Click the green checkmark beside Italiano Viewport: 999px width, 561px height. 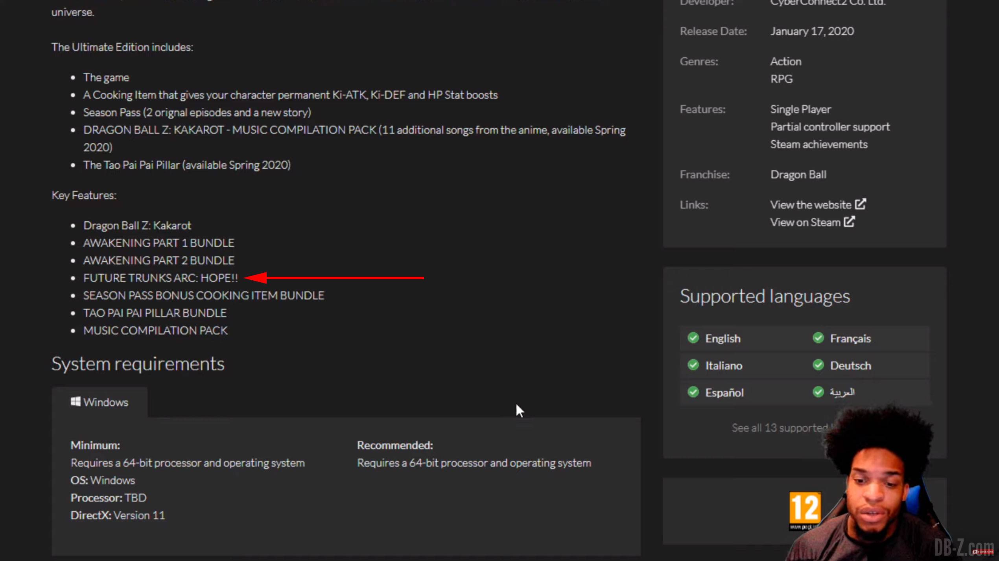(x=693, y=365)
